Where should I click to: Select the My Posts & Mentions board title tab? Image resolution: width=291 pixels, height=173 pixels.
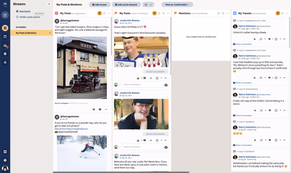69,5
